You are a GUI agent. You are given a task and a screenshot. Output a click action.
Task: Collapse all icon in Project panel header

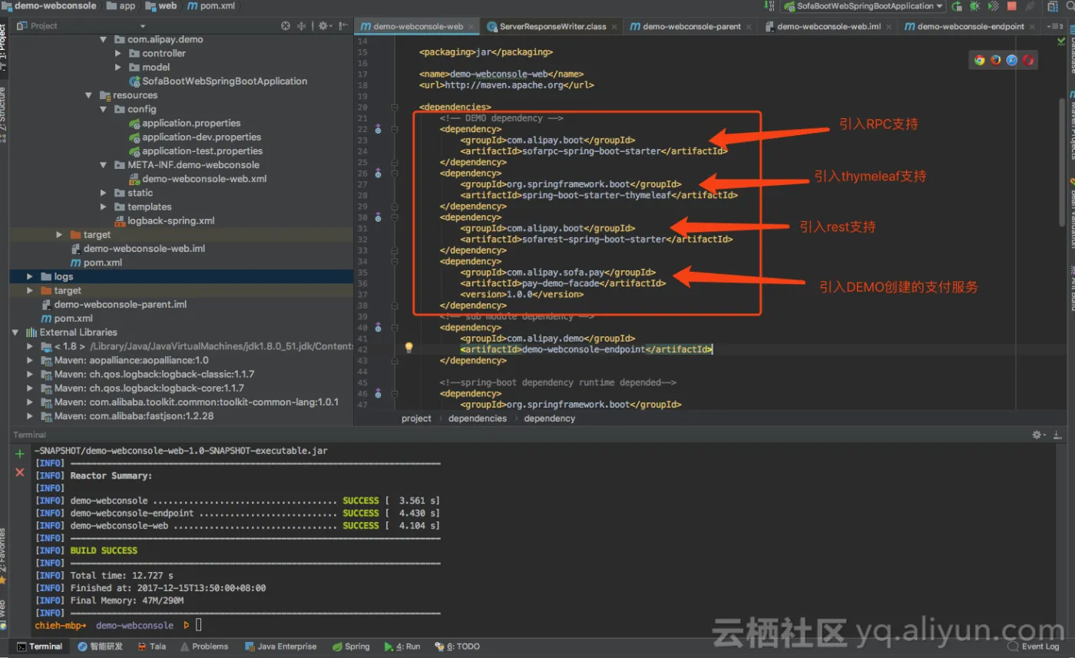pos(302,26)
